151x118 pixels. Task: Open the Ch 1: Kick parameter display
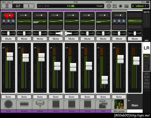(70, 6)
